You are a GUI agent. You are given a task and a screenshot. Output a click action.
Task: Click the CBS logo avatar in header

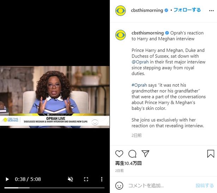[121, 11]
